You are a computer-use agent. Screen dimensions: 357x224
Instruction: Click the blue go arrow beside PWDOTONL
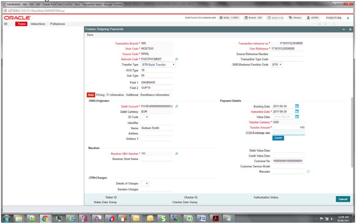click(x=348, y=18)
